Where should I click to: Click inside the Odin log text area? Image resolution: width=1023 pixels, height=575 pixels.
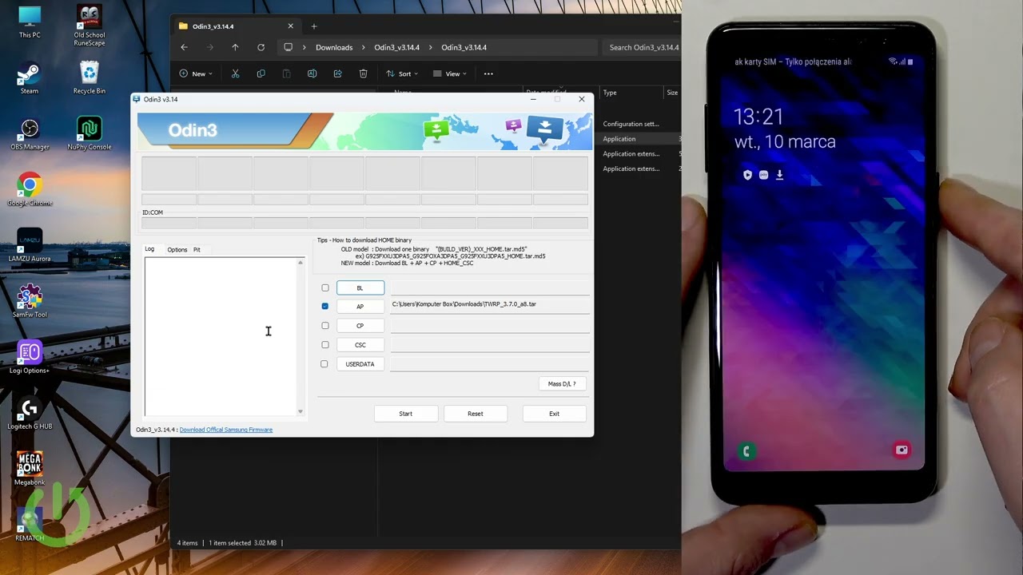[x=221, y=336]
